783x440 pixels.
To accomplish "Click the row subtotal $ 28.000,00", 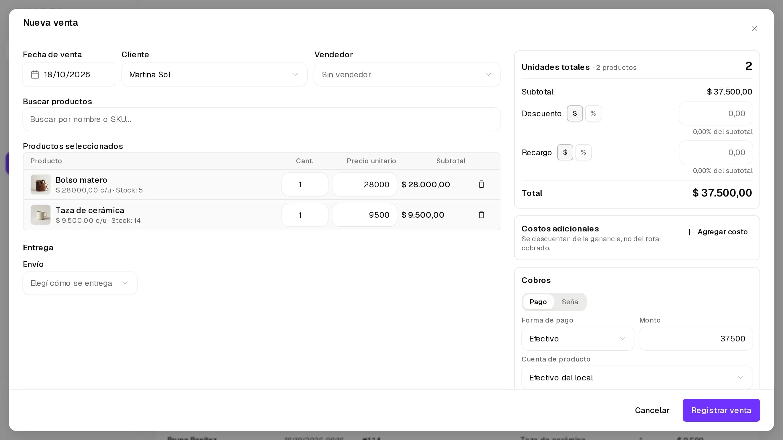I will 426,184.
